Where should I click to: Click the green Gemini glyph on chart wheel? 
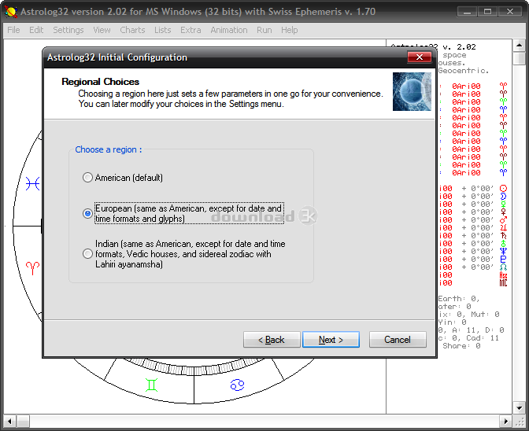point(151,385)
